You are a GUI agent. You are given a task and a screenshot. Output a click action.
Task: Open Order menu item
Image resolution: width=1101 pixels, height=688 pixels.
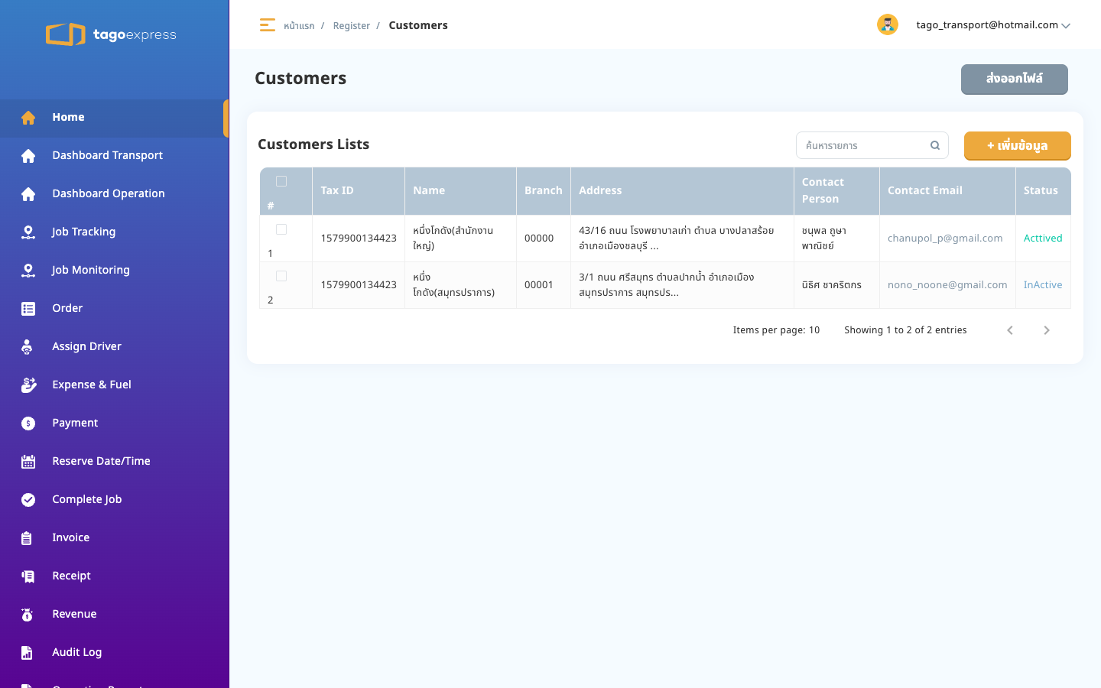pyautogui.click(x=115, y=309)
